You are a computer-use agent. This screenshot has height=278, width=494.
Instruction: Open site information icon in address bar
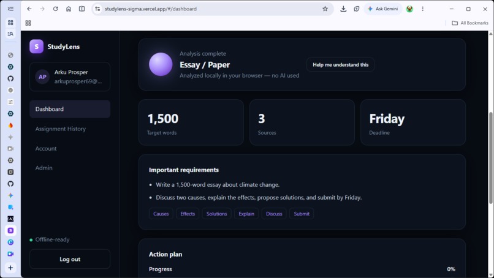97,9
